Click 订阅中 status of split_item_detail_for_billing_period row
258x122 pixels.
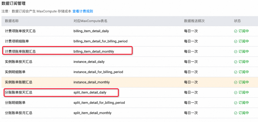(x=243, y=103)
